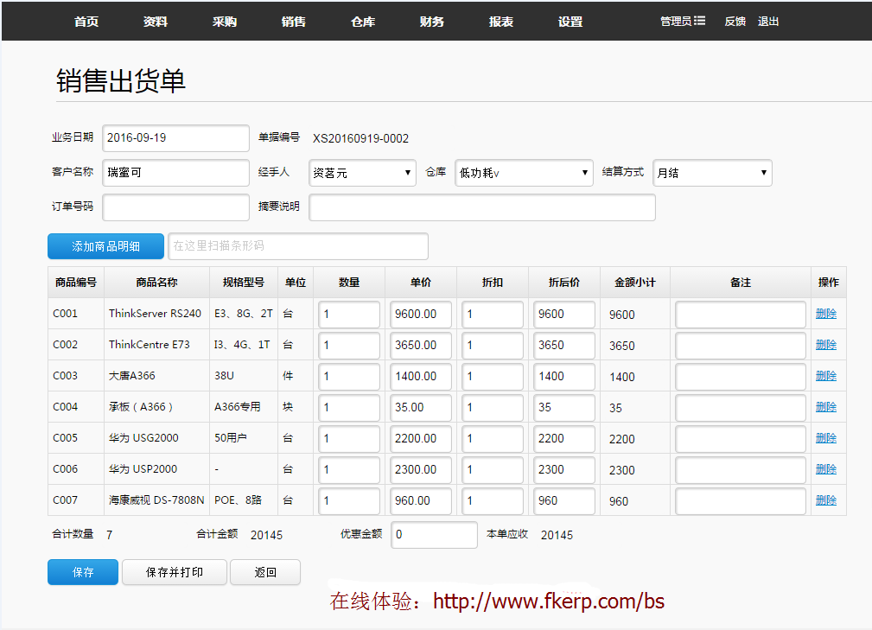
Task: Click spec cell A366专用
Action: coord(238,407)
